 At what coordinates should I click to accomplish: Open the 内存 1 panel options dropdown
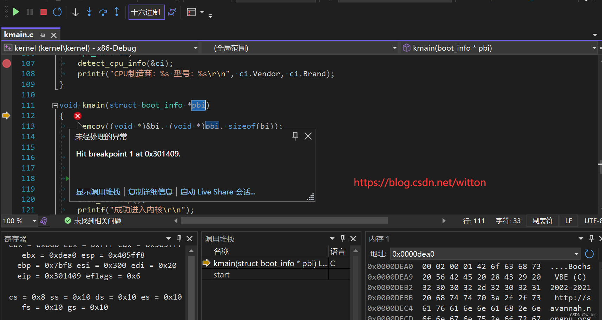pos(581,238)
